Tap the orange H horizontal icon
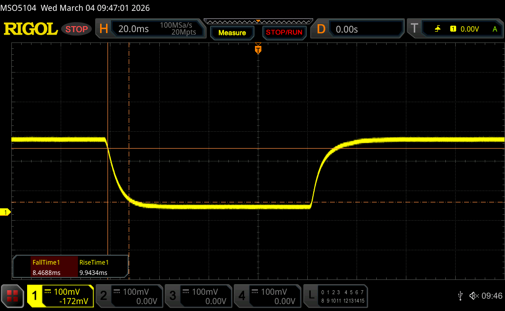 tap(104, 29)
